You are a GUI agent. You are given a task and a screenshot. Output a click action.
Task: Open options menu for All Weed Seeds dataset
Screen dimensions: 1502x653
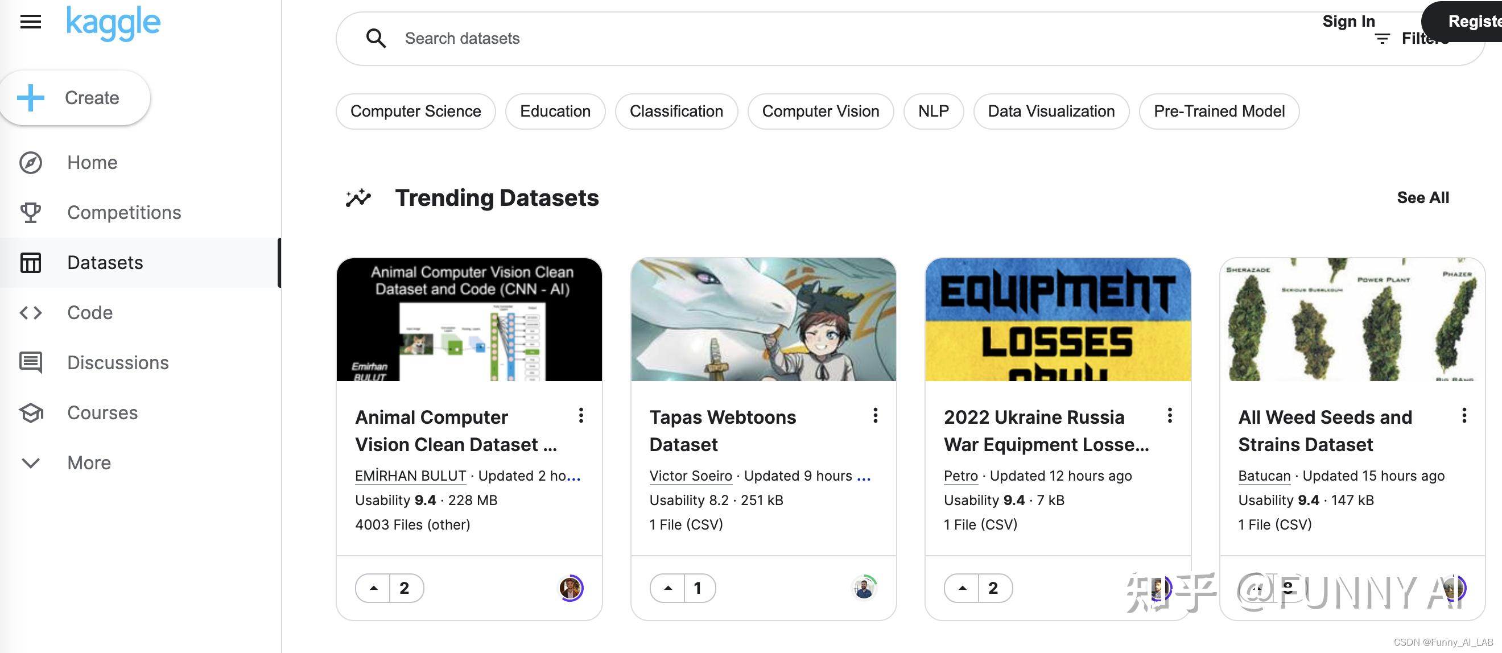click(x=1464, y=416)
